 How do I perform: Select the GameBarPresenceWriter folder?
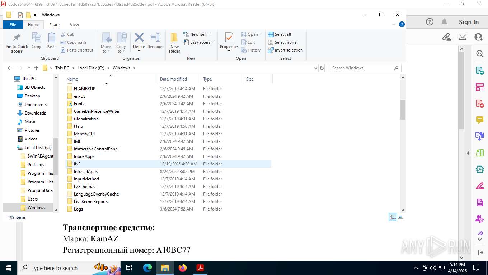(168, 111)
